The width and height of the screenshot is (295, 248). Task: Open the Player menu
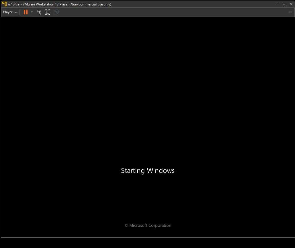tap(10, 12)
